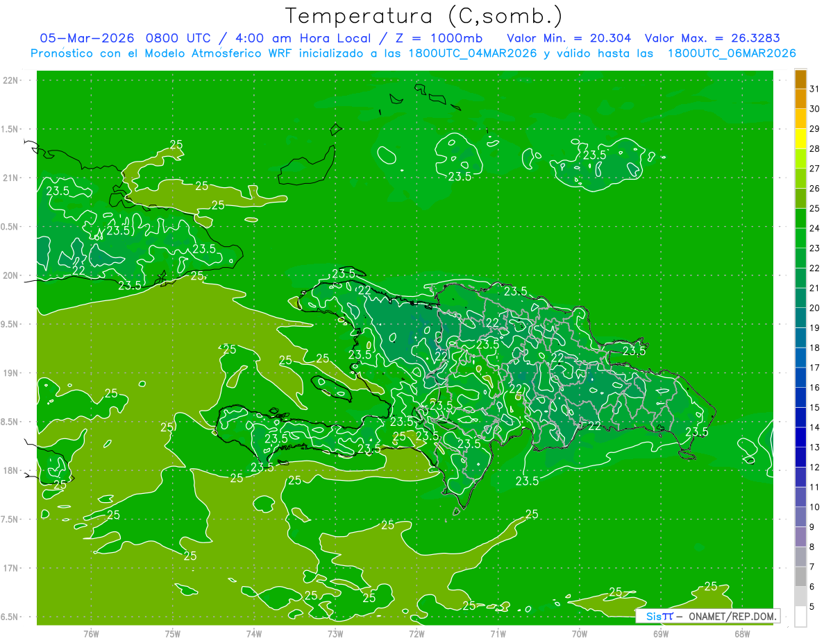The height and width of the screenshot is (643, 833).
Task: Pick the teal legend swatch between 19 and 20
Action: tap(800, 318)
